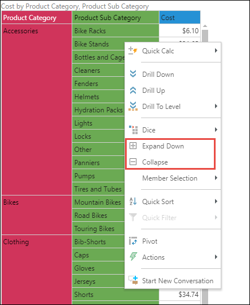Click the Actions green lightning icon
This screenshot has width=250, height=305.
133,257
